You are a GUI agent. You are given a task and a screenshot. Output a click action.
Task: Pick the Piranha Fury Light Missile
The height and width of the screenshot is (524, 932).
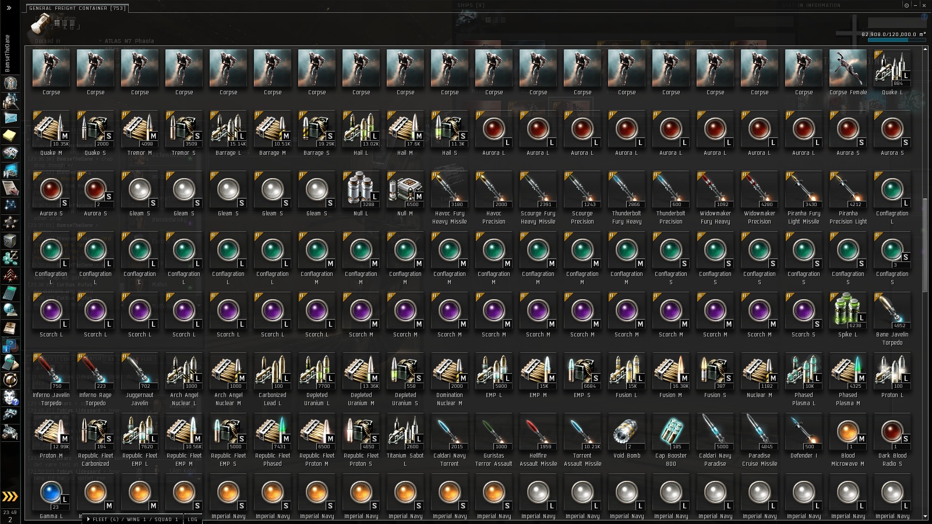[803, 189]
